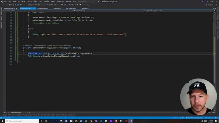Open Premiere Pro from the taskbar
This screenshot has width=219, height=123.
[x=56, y=121]
